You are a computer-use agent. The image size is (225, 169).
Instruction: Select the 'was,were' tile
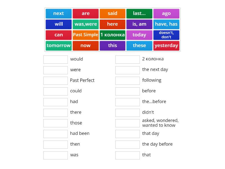click(x=85, y=24)
